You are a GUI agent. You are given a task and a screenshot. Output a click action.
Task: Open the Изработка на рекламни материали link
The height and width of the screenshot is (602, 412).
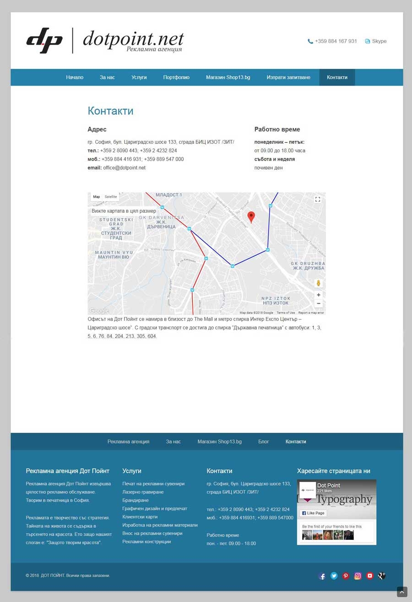point(160,525)
